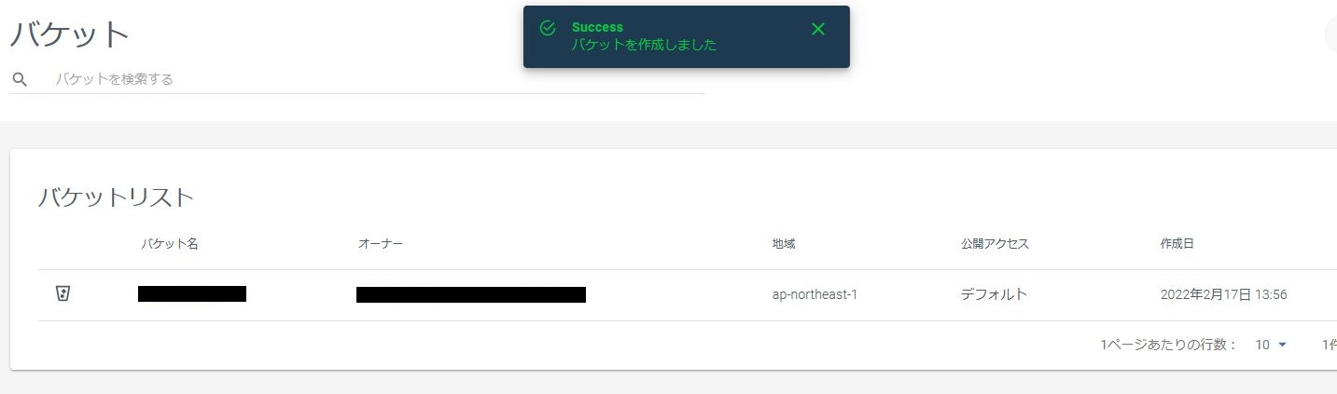Click the バケットを作成しました toast message
The height and width of the screenshot is (394, 1337).
click(644, 45)
